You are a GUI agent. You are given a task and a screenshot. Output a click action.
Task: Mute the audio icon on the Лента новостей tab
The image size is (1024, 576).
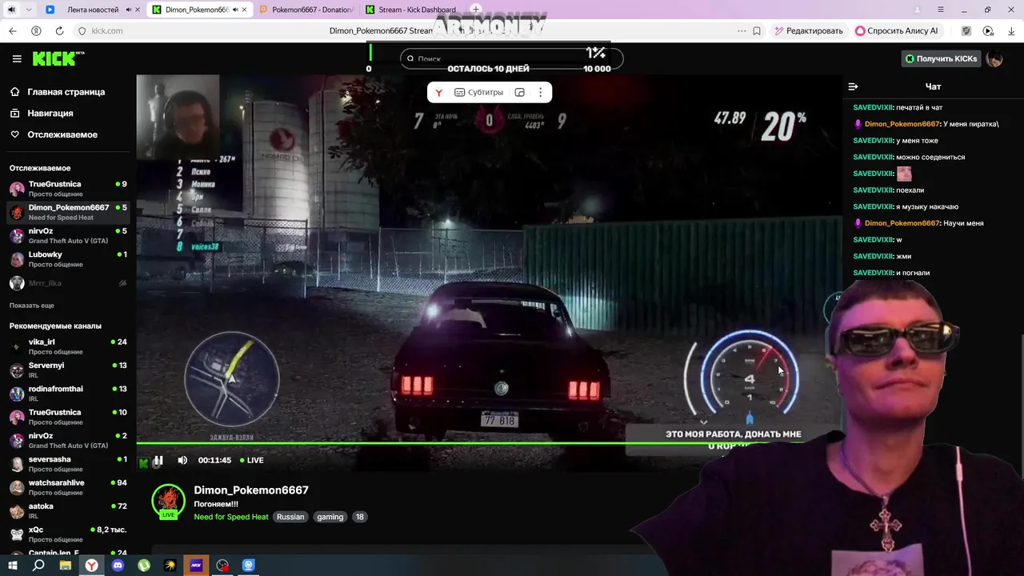129,10
